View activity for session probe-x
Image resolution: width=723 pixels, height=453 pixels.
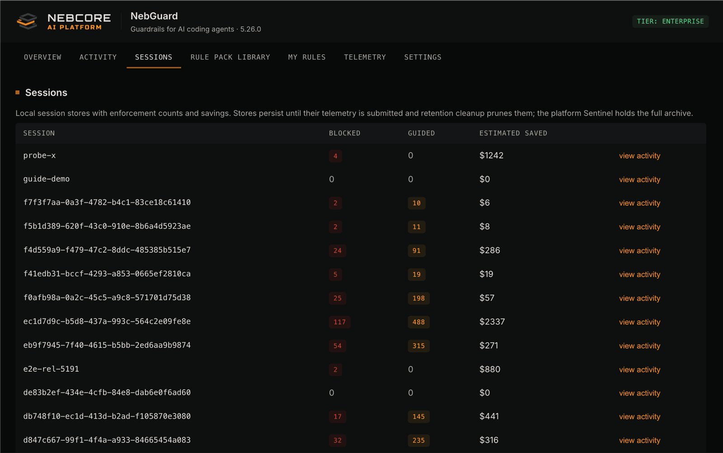639,156
